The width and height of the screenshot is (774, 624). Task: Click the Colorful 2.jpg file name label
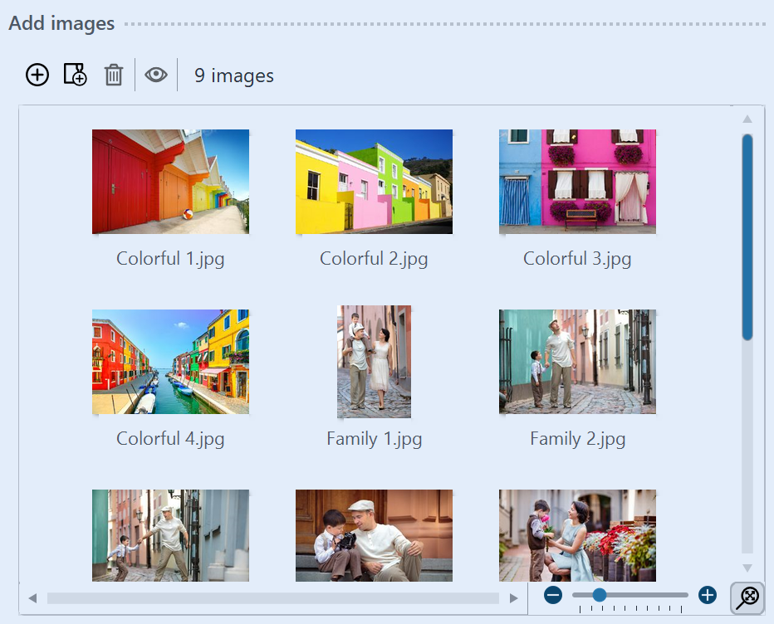pyautogui.click(x=374, y=259)
